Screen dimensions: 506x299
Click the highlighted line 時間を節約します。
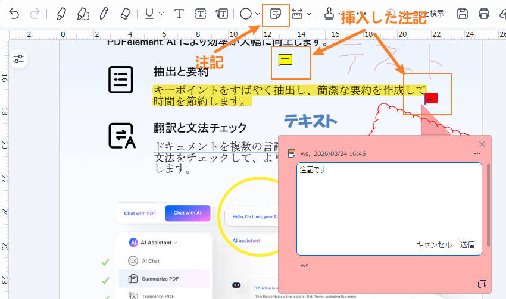pos(201,101)
